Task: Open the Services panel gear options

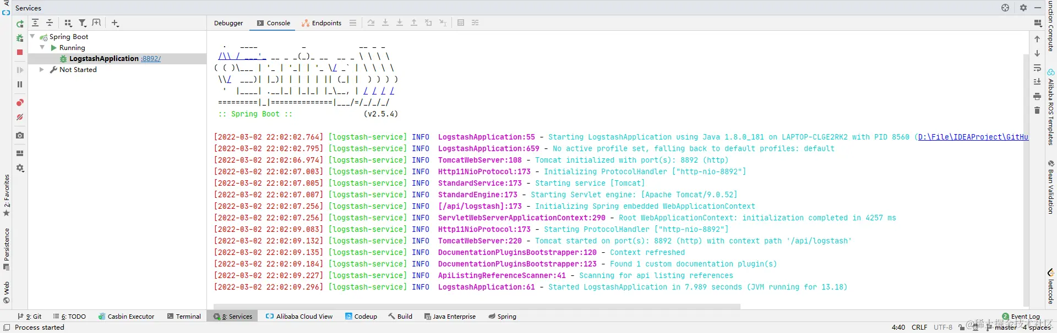Action: pos(1023,8)
